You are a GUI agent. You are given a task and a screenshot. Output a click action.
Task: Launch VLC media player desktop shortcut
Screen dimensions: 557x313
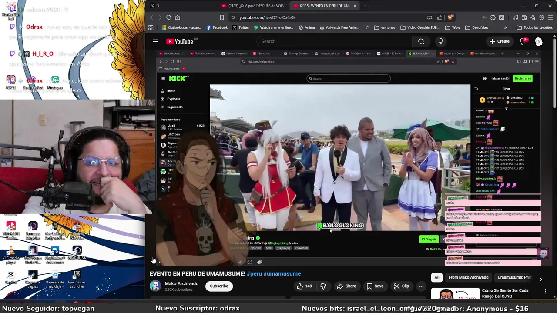(x=11, y=255)
